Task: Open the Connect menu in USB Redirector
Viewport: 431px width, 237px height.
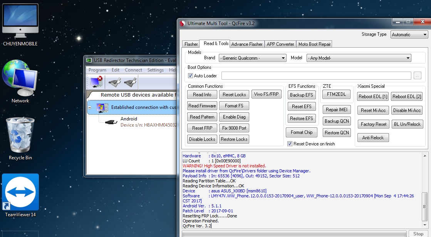Action: tap(133, 70)
